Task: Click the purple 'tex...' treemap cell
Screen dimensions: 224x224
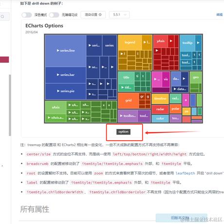Action: [x=175, y=118]
